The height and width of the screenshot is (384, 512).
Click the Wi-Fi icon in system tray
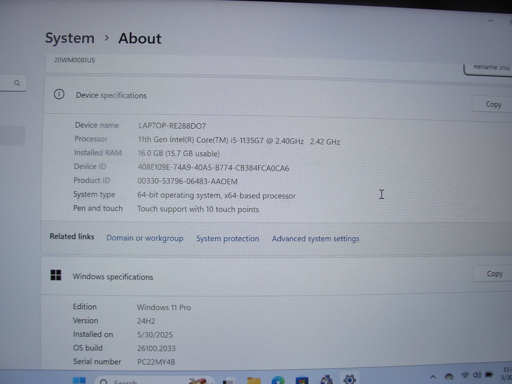[465, 376]
